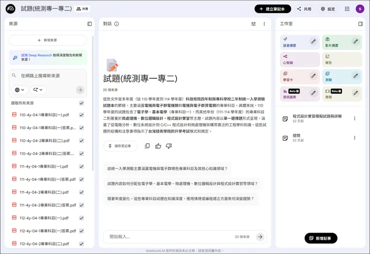This screenshot has height=254, width=370.
Task: Open source 112-4y-04-2專業科目(二).pdf
Action: (x=44, y=244)
